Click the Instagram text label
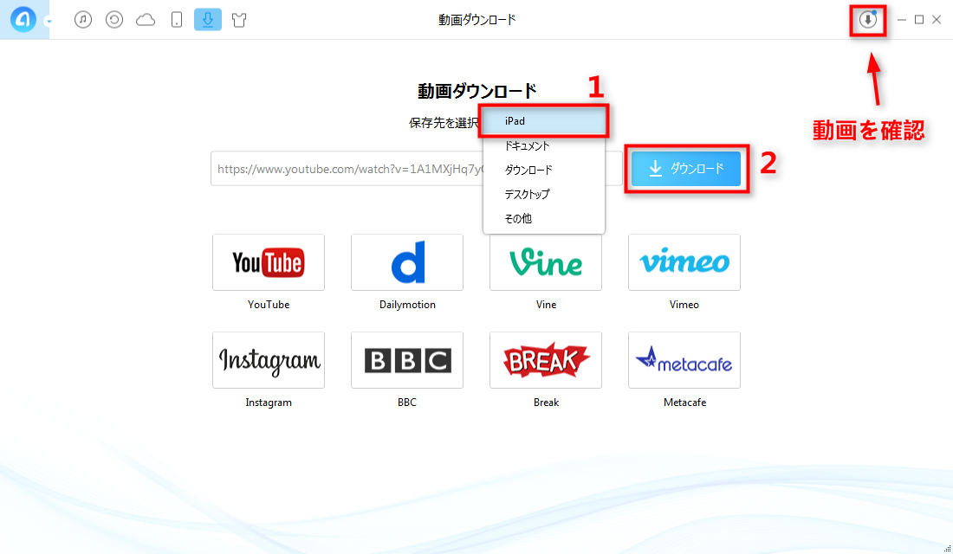The height and width of the screenshot is (554, 953). [269, 403]
